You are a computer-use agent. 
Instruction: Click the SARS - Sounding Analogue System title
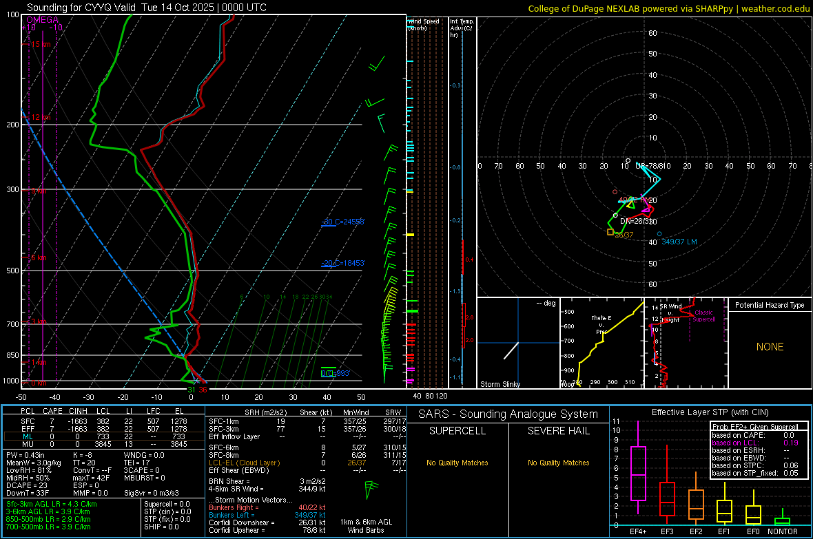click(x=508, y=414)
